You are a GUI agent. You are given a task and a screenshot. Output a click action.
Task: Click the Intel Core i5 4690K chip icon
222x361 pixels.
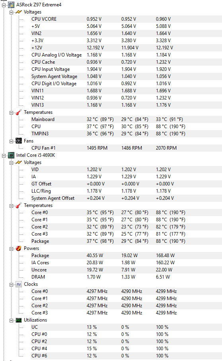[11, 155]
